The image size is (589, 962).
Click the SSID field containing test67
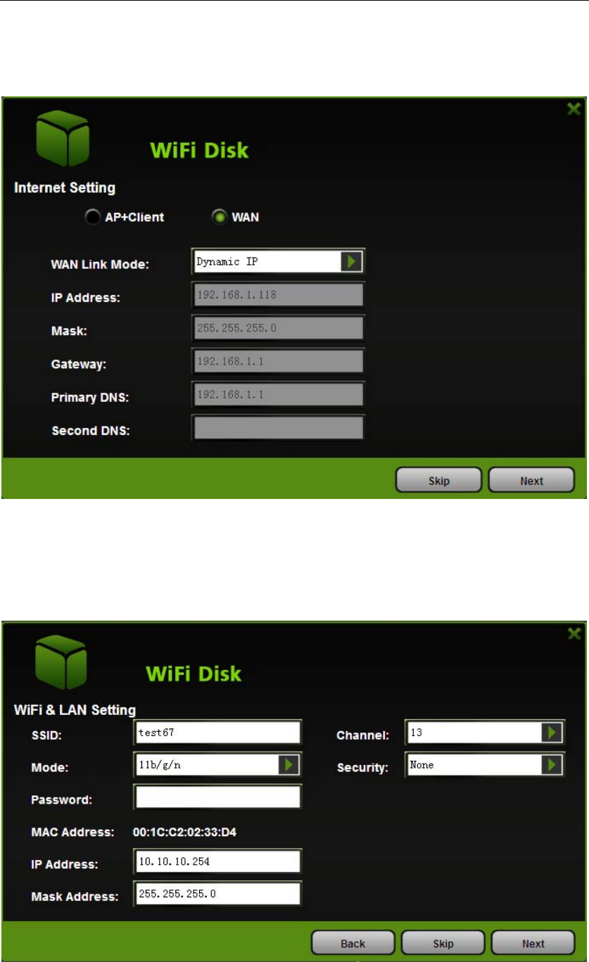click(217, 733)
